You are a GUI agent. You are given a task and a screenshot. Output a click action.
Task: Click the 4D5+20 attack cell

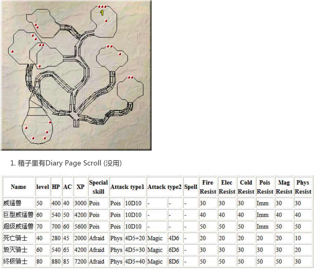point(135,238)
